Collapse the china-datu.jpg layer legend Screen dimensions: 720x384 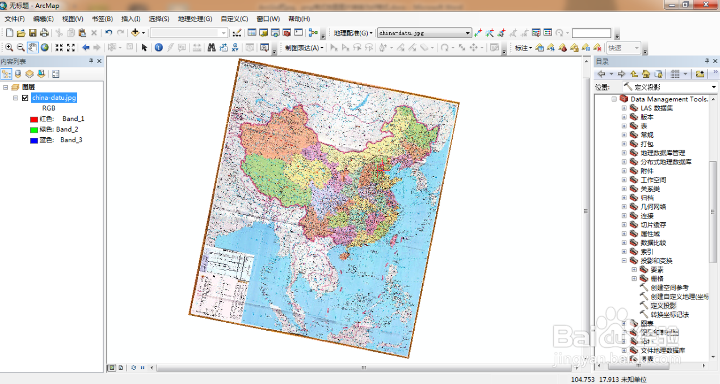click(15, 98)
